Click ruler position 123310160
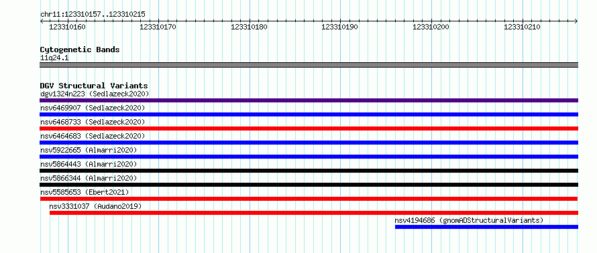The width and height of the screenshot is (597, 253). 68,27
